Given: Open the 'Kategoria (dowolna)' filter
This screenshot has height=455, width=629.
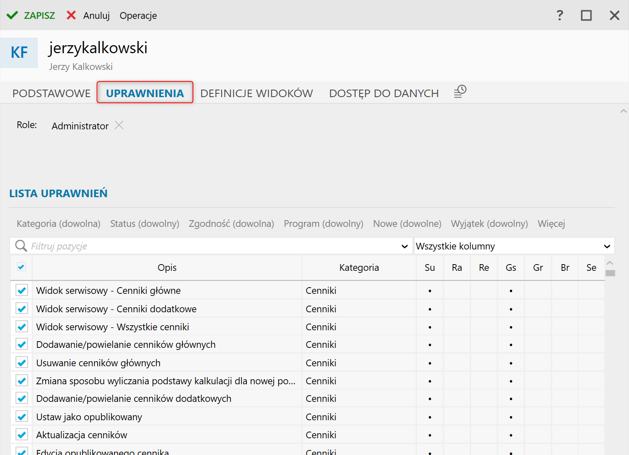Looking at the screenshot, I should 58,224.
